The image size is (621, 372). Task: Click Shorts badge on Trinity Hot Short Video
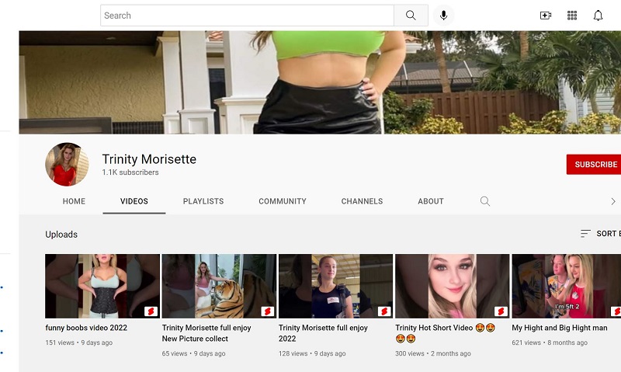click(x=501, y=311)
